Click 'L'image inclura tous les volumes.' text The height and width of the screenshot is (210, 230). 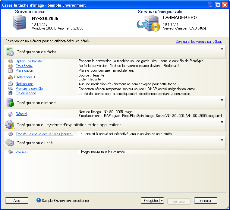[x=102, y=152]
